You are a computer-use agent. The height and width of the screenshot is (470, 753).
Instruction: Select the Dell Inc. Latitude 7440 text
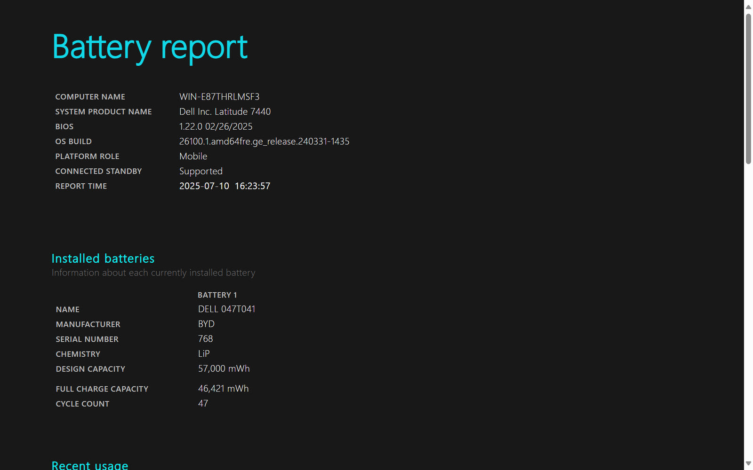224,112
